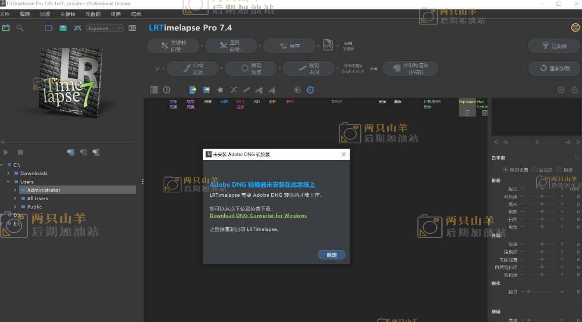Open the 文件 menu
582x322 pixels.
coord(5,14)
